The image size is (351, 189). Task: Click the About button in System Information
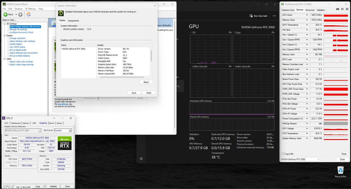tap(146, 82)
